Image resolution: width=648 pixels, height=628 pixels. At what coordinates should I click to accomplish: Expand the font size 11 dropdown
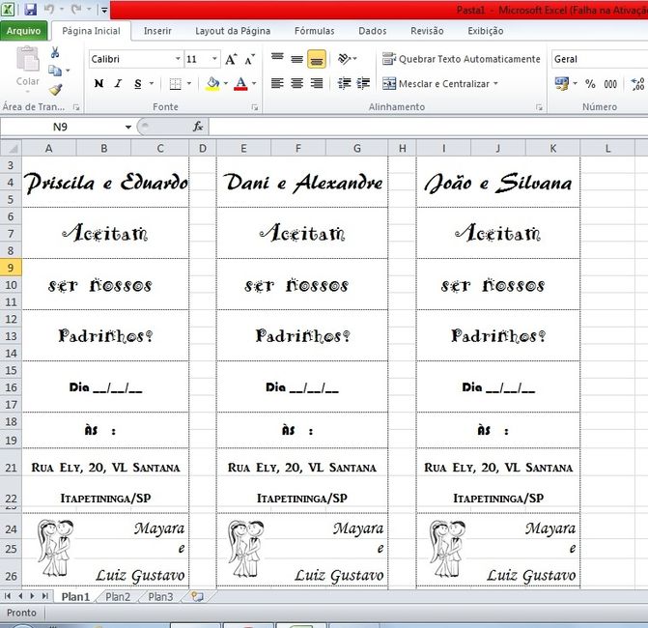[x=214, y=59]
